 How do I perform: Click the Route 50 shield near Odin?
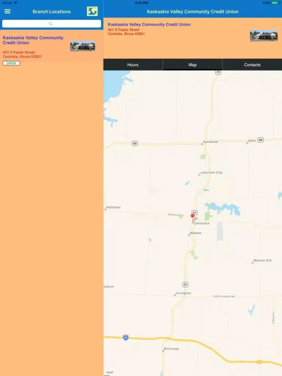coord(261,140)
